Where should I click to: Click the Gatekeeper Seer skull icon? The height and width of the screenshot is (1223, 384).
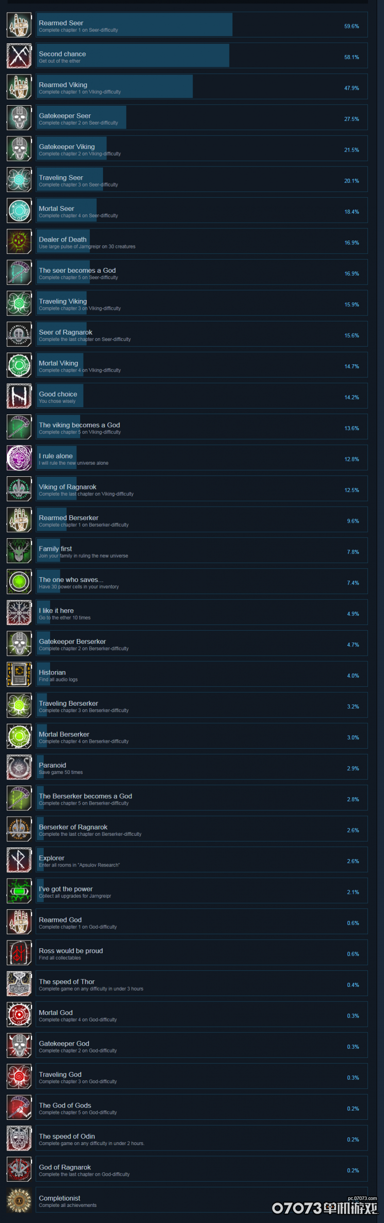pos(19,118)
